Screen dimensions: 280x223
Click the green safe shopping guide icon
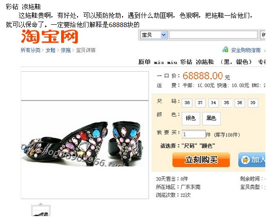(x=225, y=50)
